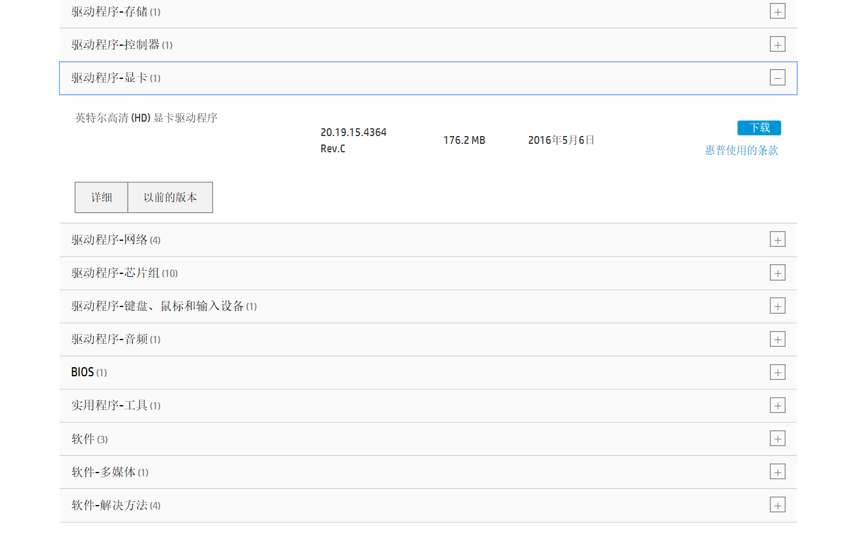Expand 驱动程序-芯片组 with its plus icon
Screen dimensions: 868x543
tap(777, 273)
